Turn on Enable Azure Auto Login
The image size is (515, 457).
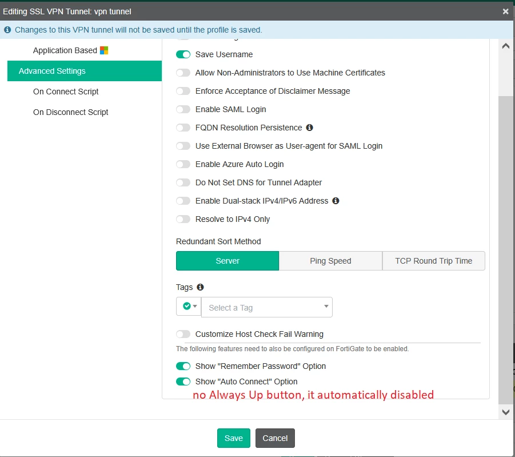183,164
